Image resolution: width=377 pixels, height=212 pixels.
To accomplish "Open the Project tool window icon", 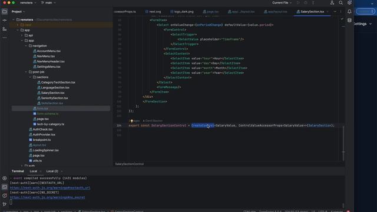I will click(x=5, y=12).
